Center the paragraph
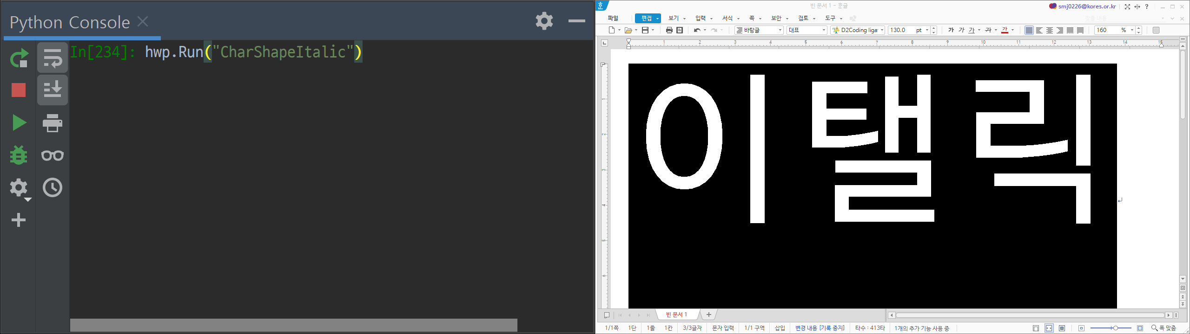 click(1050, 30)
